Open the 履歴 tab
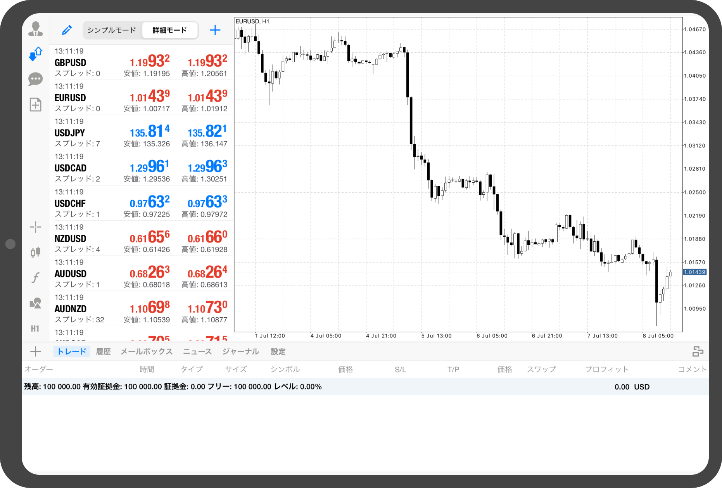722x488 pixels. 103,351
